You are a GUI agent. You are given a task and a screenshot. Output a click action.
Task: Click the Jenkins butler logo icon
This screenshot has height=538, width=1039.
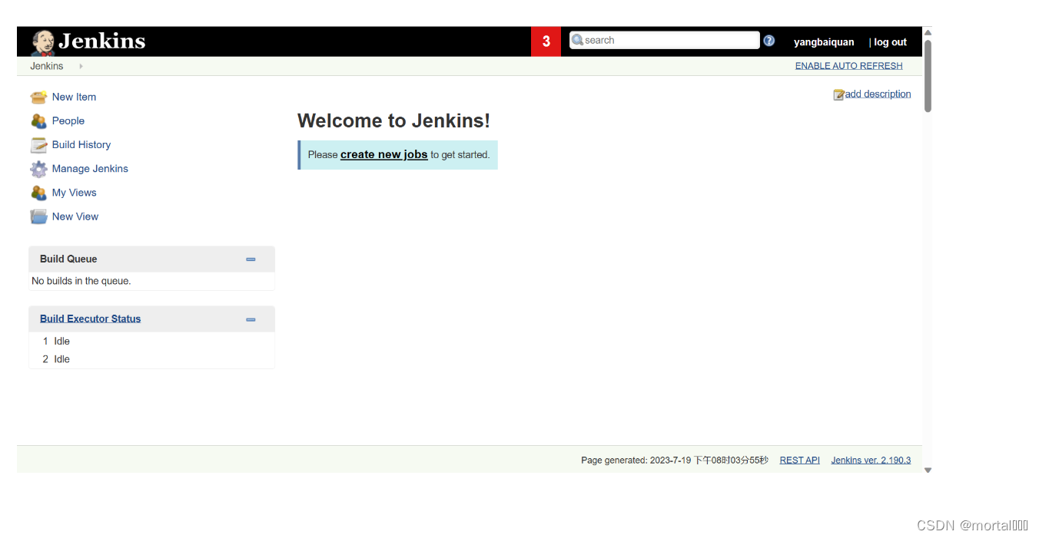pyautogui.click(x=43, y=42)
